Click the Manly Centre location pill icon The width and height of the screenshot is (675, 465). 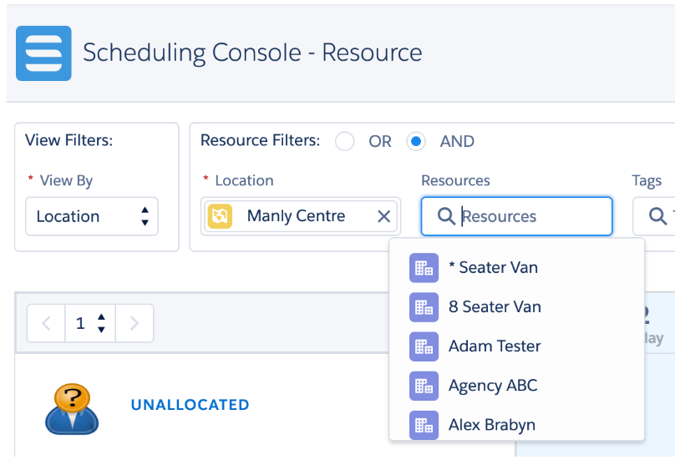pyautogui.click(x=220, y=216)
